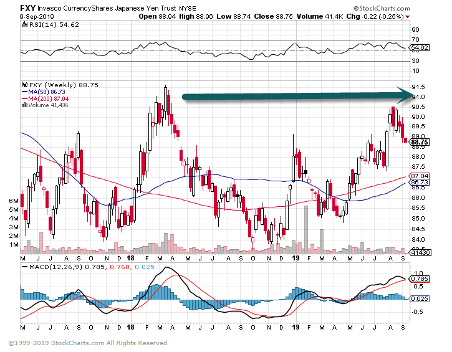Screen dimensions: 452x352
Task: Click the blue 86.73 moving average tag
Action: coord(420,183)
